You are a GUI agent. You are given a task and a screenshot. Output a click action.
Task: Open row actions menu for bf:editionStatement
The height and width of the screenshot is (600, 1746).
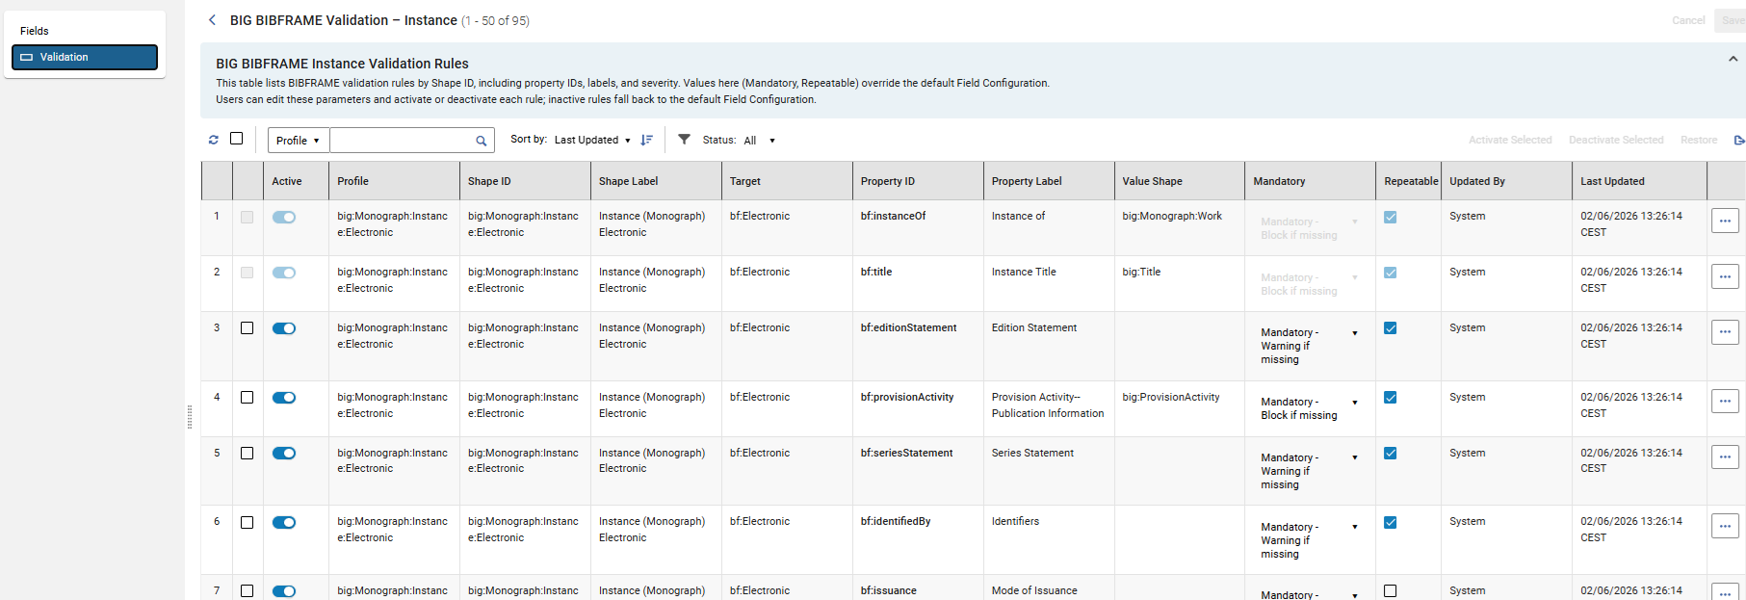click(x=1725, y=332)
